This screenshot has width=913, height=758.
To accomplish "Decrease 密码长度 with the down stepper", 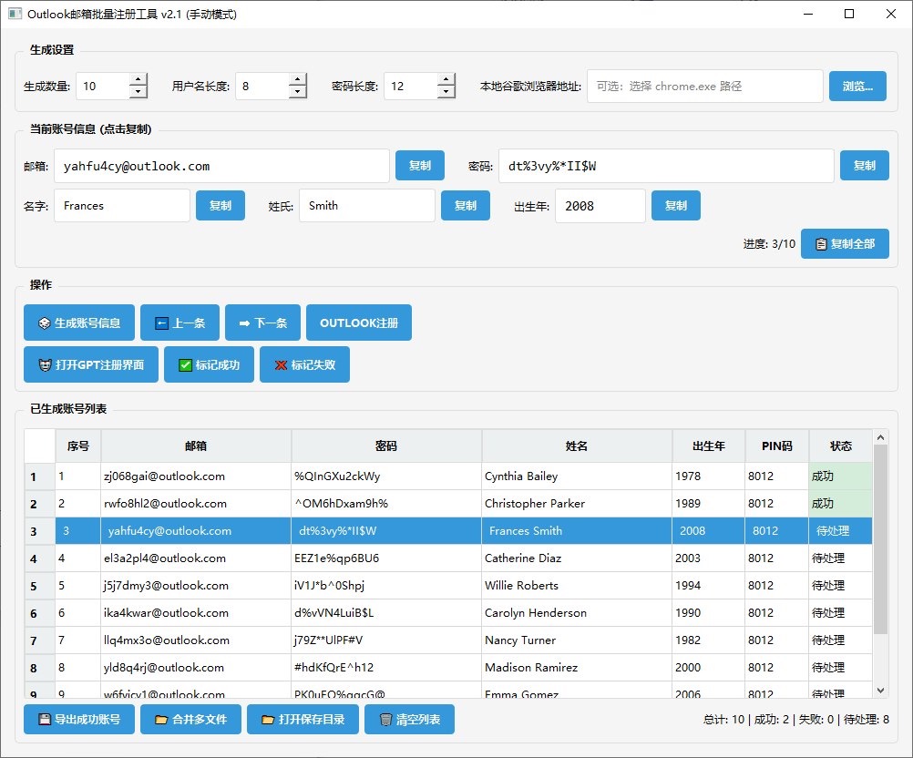I will pyautogui.click(x=446, y=92).
